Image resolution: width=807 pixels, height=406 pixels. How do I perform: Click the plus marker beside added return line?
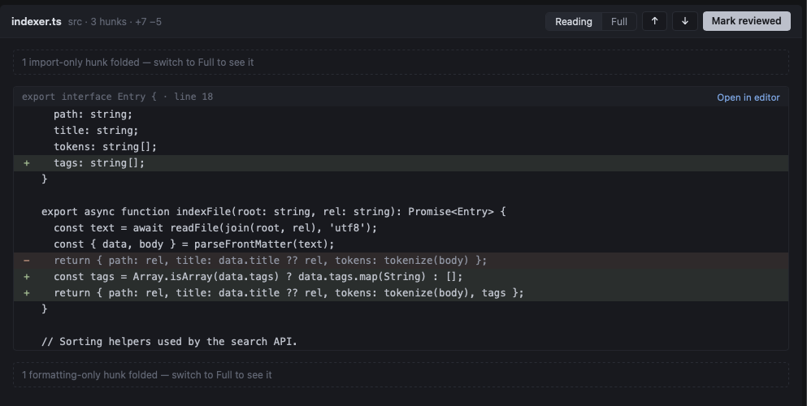point(27,293)
